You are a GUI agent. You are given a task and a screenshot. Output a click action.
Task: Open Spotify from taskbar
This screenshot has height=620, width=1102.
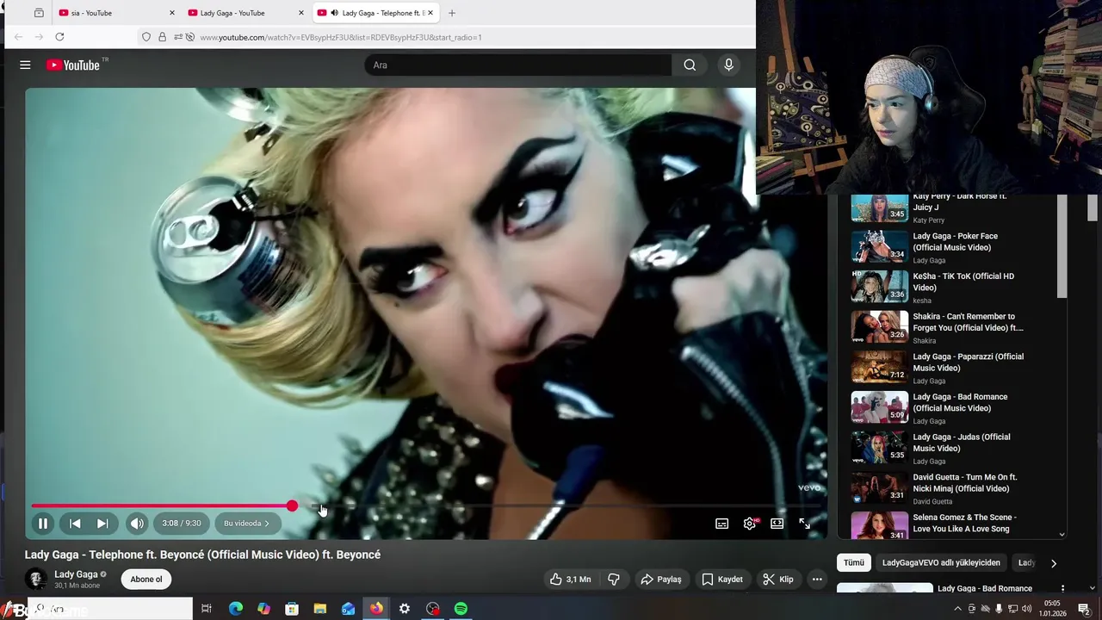[x=461, y=609]
